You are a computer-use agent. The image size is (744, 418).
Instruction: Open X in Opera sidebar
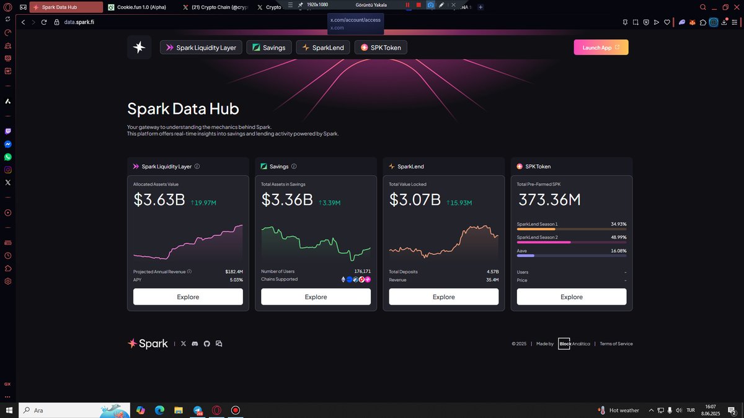(x=7, y=183)
